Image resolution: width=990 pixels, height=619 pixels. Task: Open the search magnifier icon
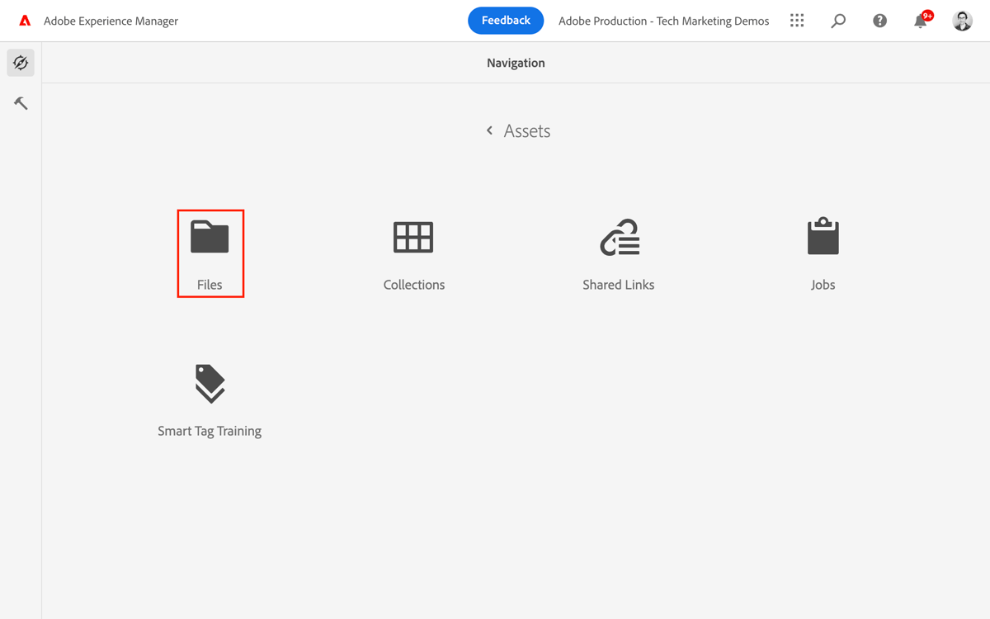838,20
